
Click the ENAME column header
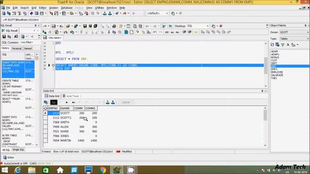(66, 108)
